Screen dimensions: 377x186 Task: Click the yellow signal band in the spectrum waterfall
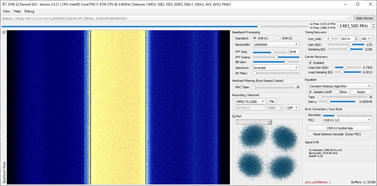pyautogui.click(x=118, y=107)
